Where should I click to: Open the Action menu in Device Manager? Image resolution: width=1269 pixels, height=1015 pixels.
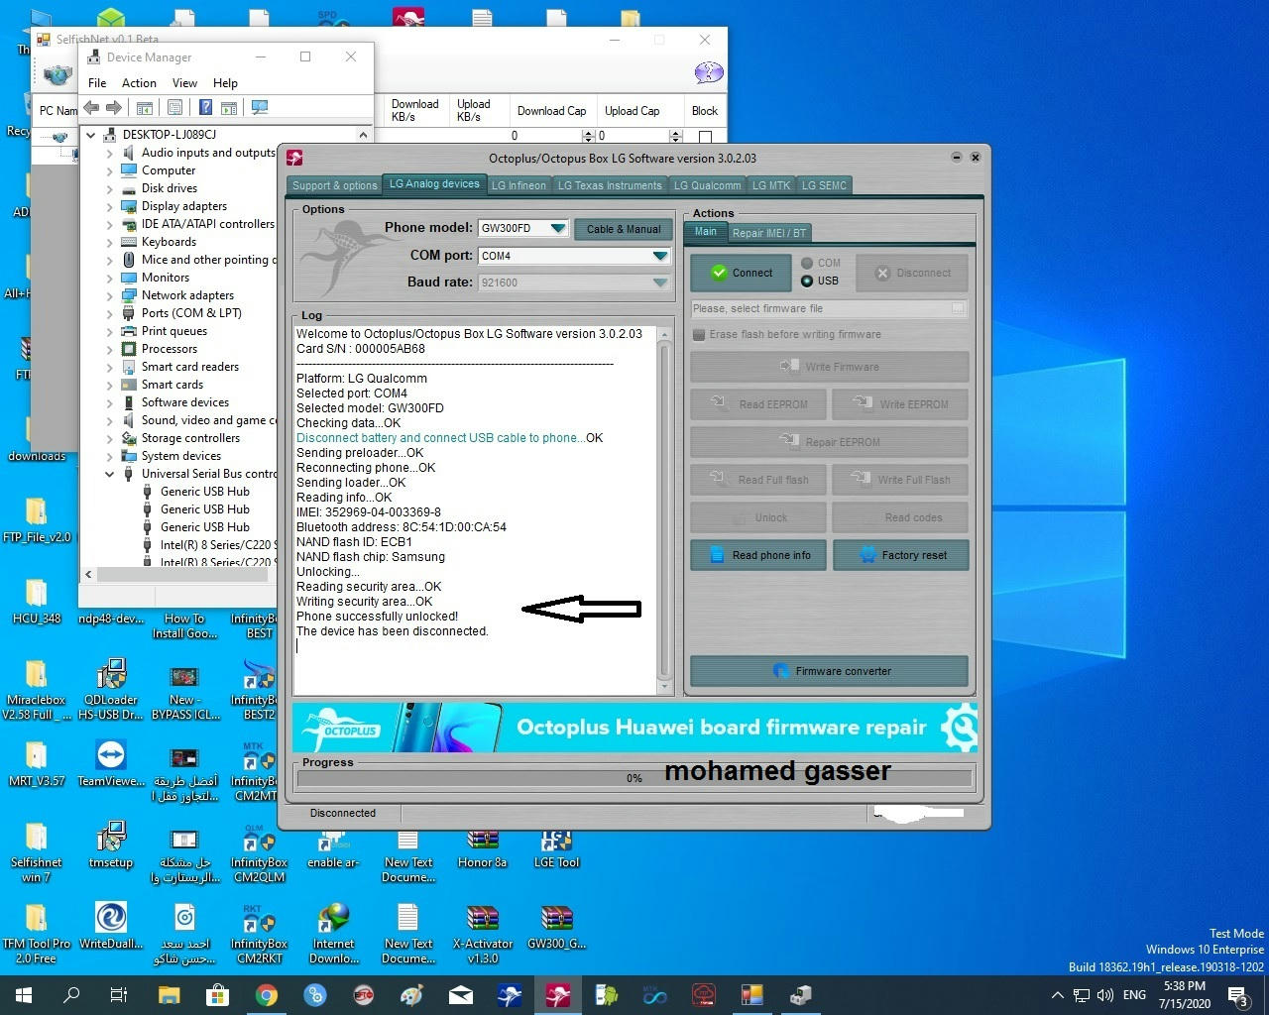(x=139, y=83)
